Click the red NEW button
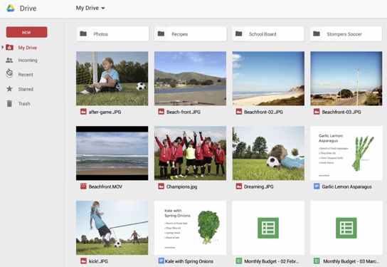This screenshot has height=267, width=387. [x=26, y=32]
